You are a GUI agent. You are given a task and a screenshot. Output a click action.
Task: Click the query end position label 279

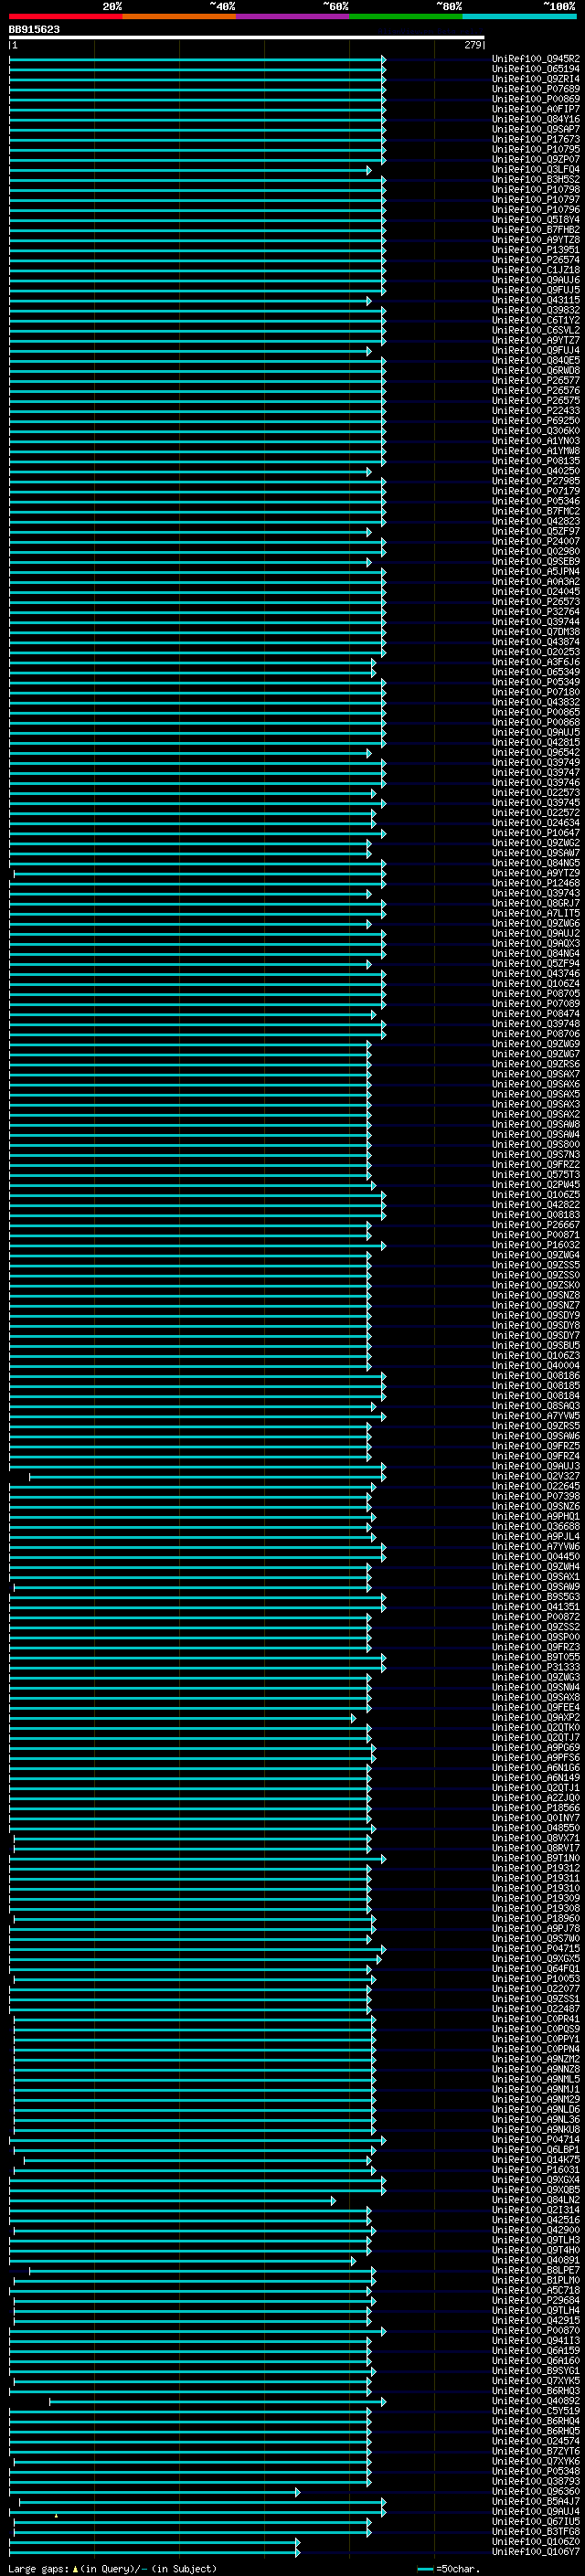pyautogui.click(x=473, y=45)
